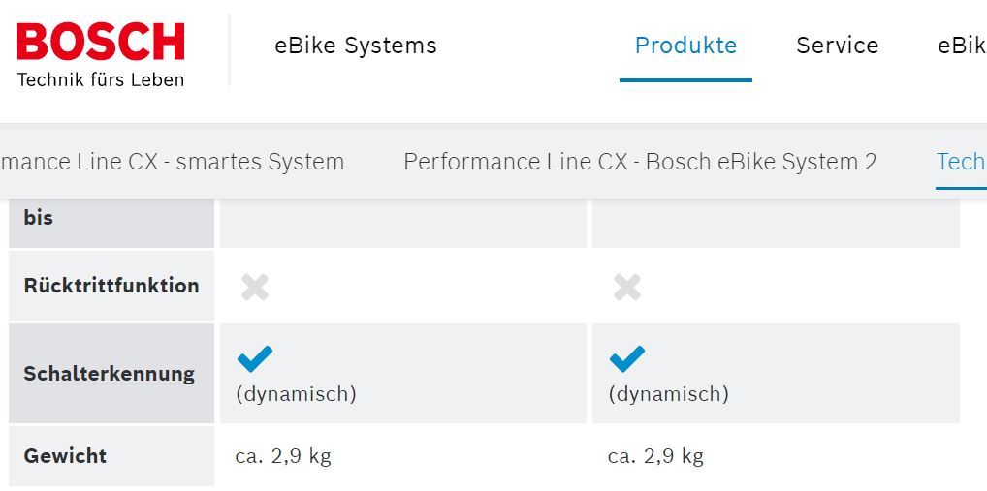
Task: Click 'ca. 2,9 kg' in second column
Action: [x=655, y=456]
